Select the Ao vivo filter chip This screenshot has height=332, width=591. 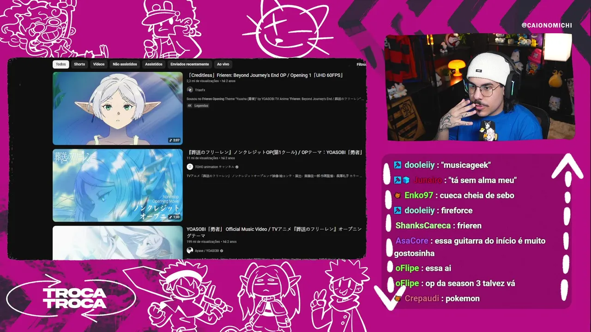point(223,64)
